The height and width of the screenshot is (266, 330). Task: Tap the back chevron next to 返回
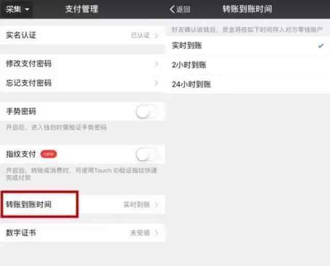point(172,9)
